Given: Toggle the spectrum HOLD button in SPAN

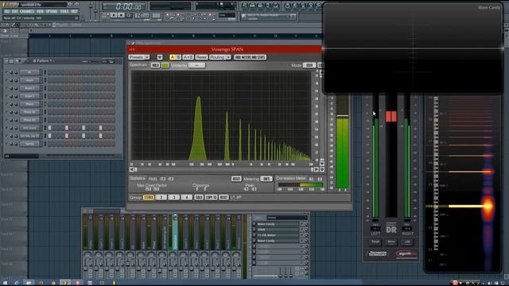Looking at the screenshot, I should coord(155,65).
